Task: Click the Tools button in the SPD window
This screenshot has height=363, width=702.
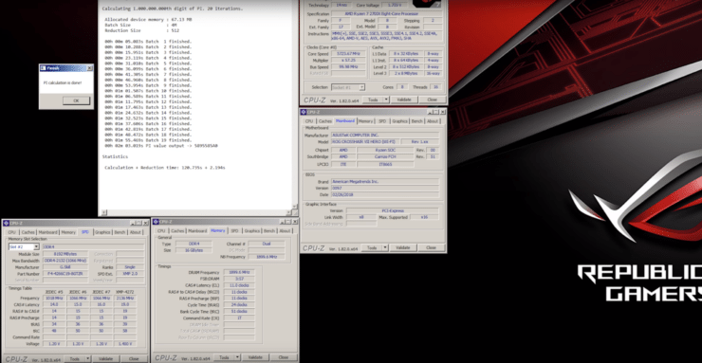Action: coord(74,358)
